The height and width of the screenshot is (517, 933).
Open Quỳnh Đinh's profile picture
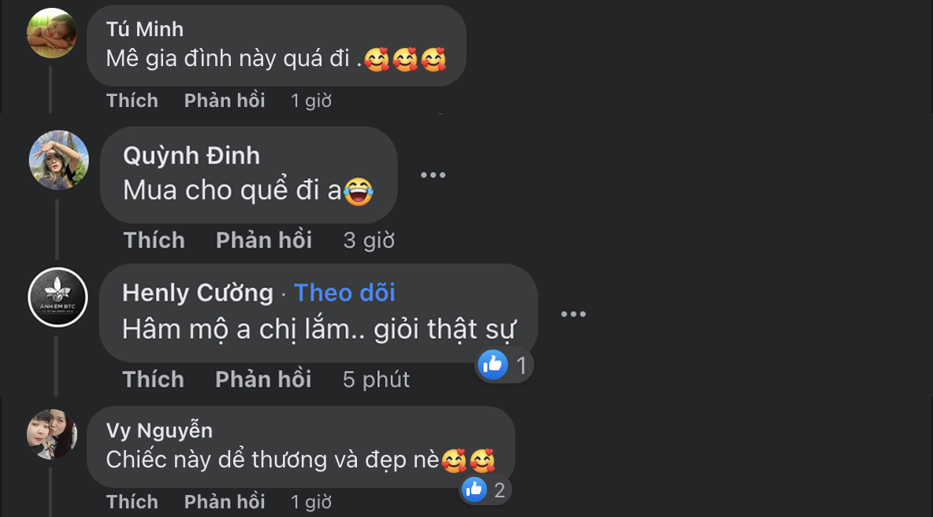(59, 160)
